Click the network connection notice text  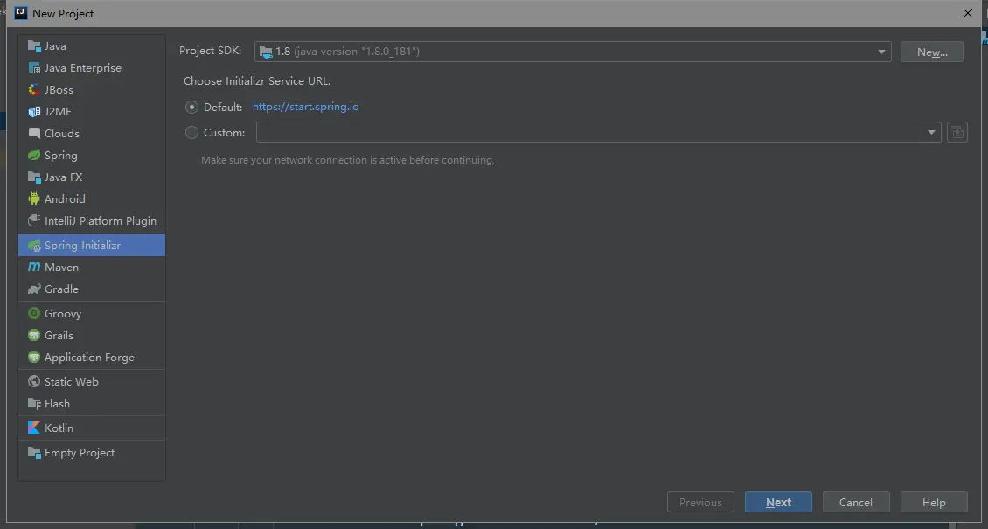pos(348,160)
